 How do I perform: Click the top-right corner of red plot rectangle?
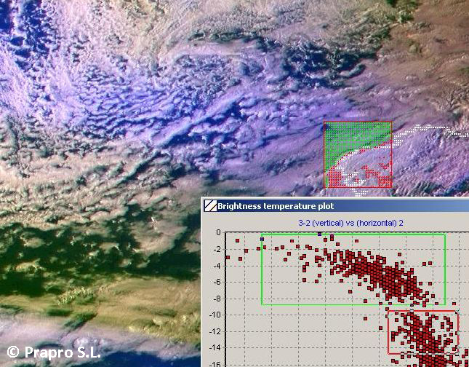pos(457,311)
